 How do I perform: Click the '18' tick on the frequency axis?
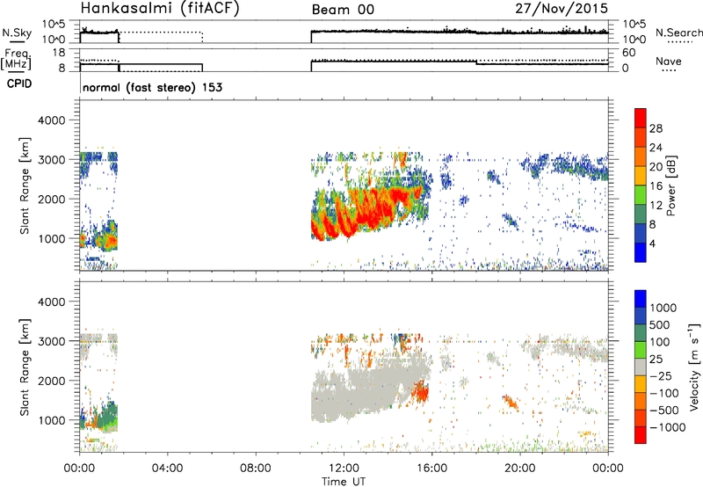(59, 53)
